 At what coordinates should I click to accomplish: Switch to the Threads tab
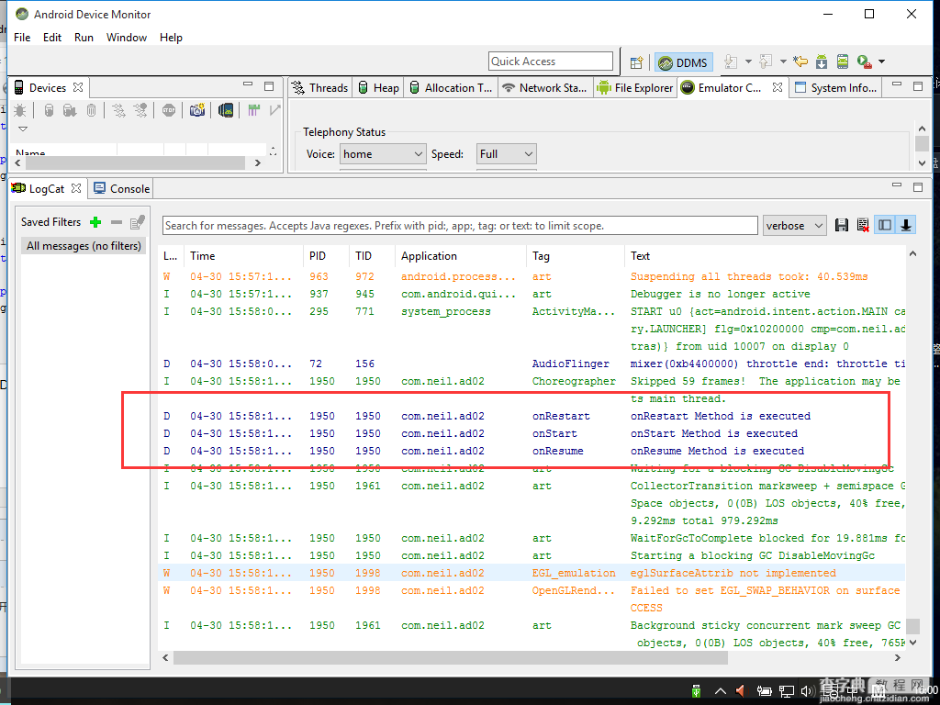coord(320,88)
